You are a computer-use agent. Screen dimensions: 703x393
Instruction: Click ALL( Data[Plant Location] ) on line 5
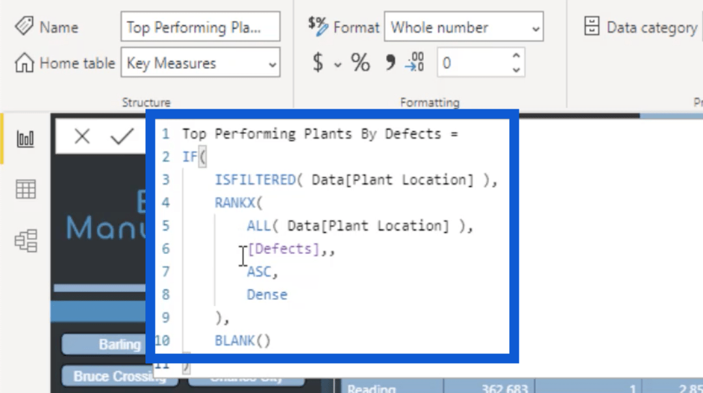(356, 226)
